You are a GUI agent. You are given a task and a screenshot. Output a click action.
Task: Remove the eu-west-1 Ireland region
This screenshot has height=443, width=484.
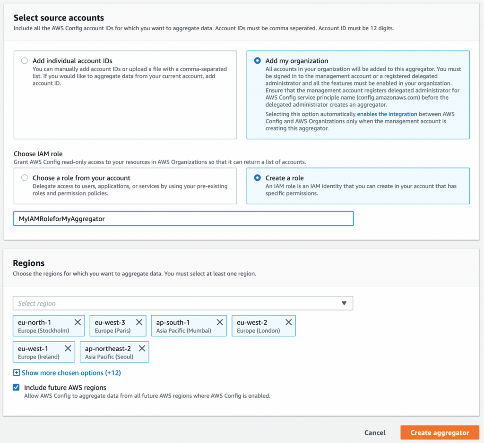coord(69,348)
